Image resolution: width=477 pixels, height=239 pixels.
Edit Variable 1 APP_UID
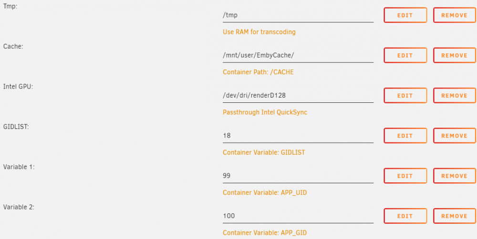405,176
